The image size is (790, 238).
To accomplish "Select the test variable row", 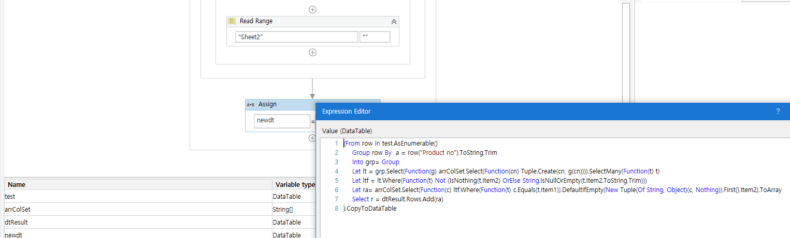I will pyautogui.click(x=160, y=197).
